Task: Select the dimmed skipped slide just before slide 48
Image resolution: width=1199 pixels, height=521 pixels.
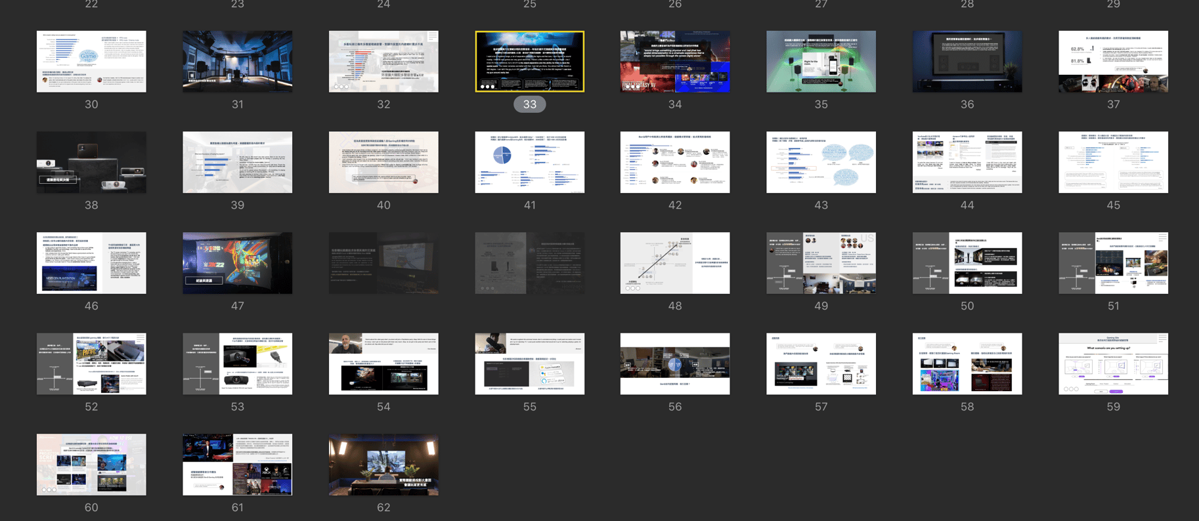Action: [530, 263]
